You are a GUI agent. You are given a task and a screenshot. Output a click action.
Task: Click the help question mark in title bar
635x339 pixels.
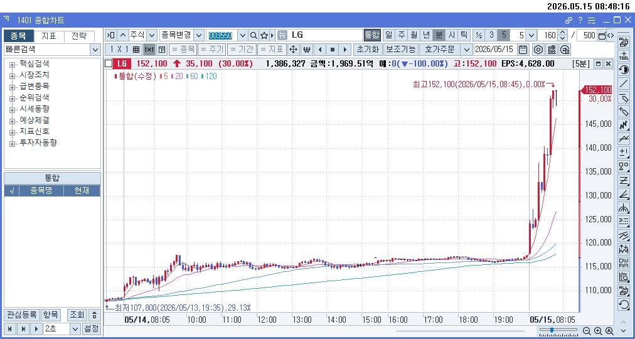(580, 20)
